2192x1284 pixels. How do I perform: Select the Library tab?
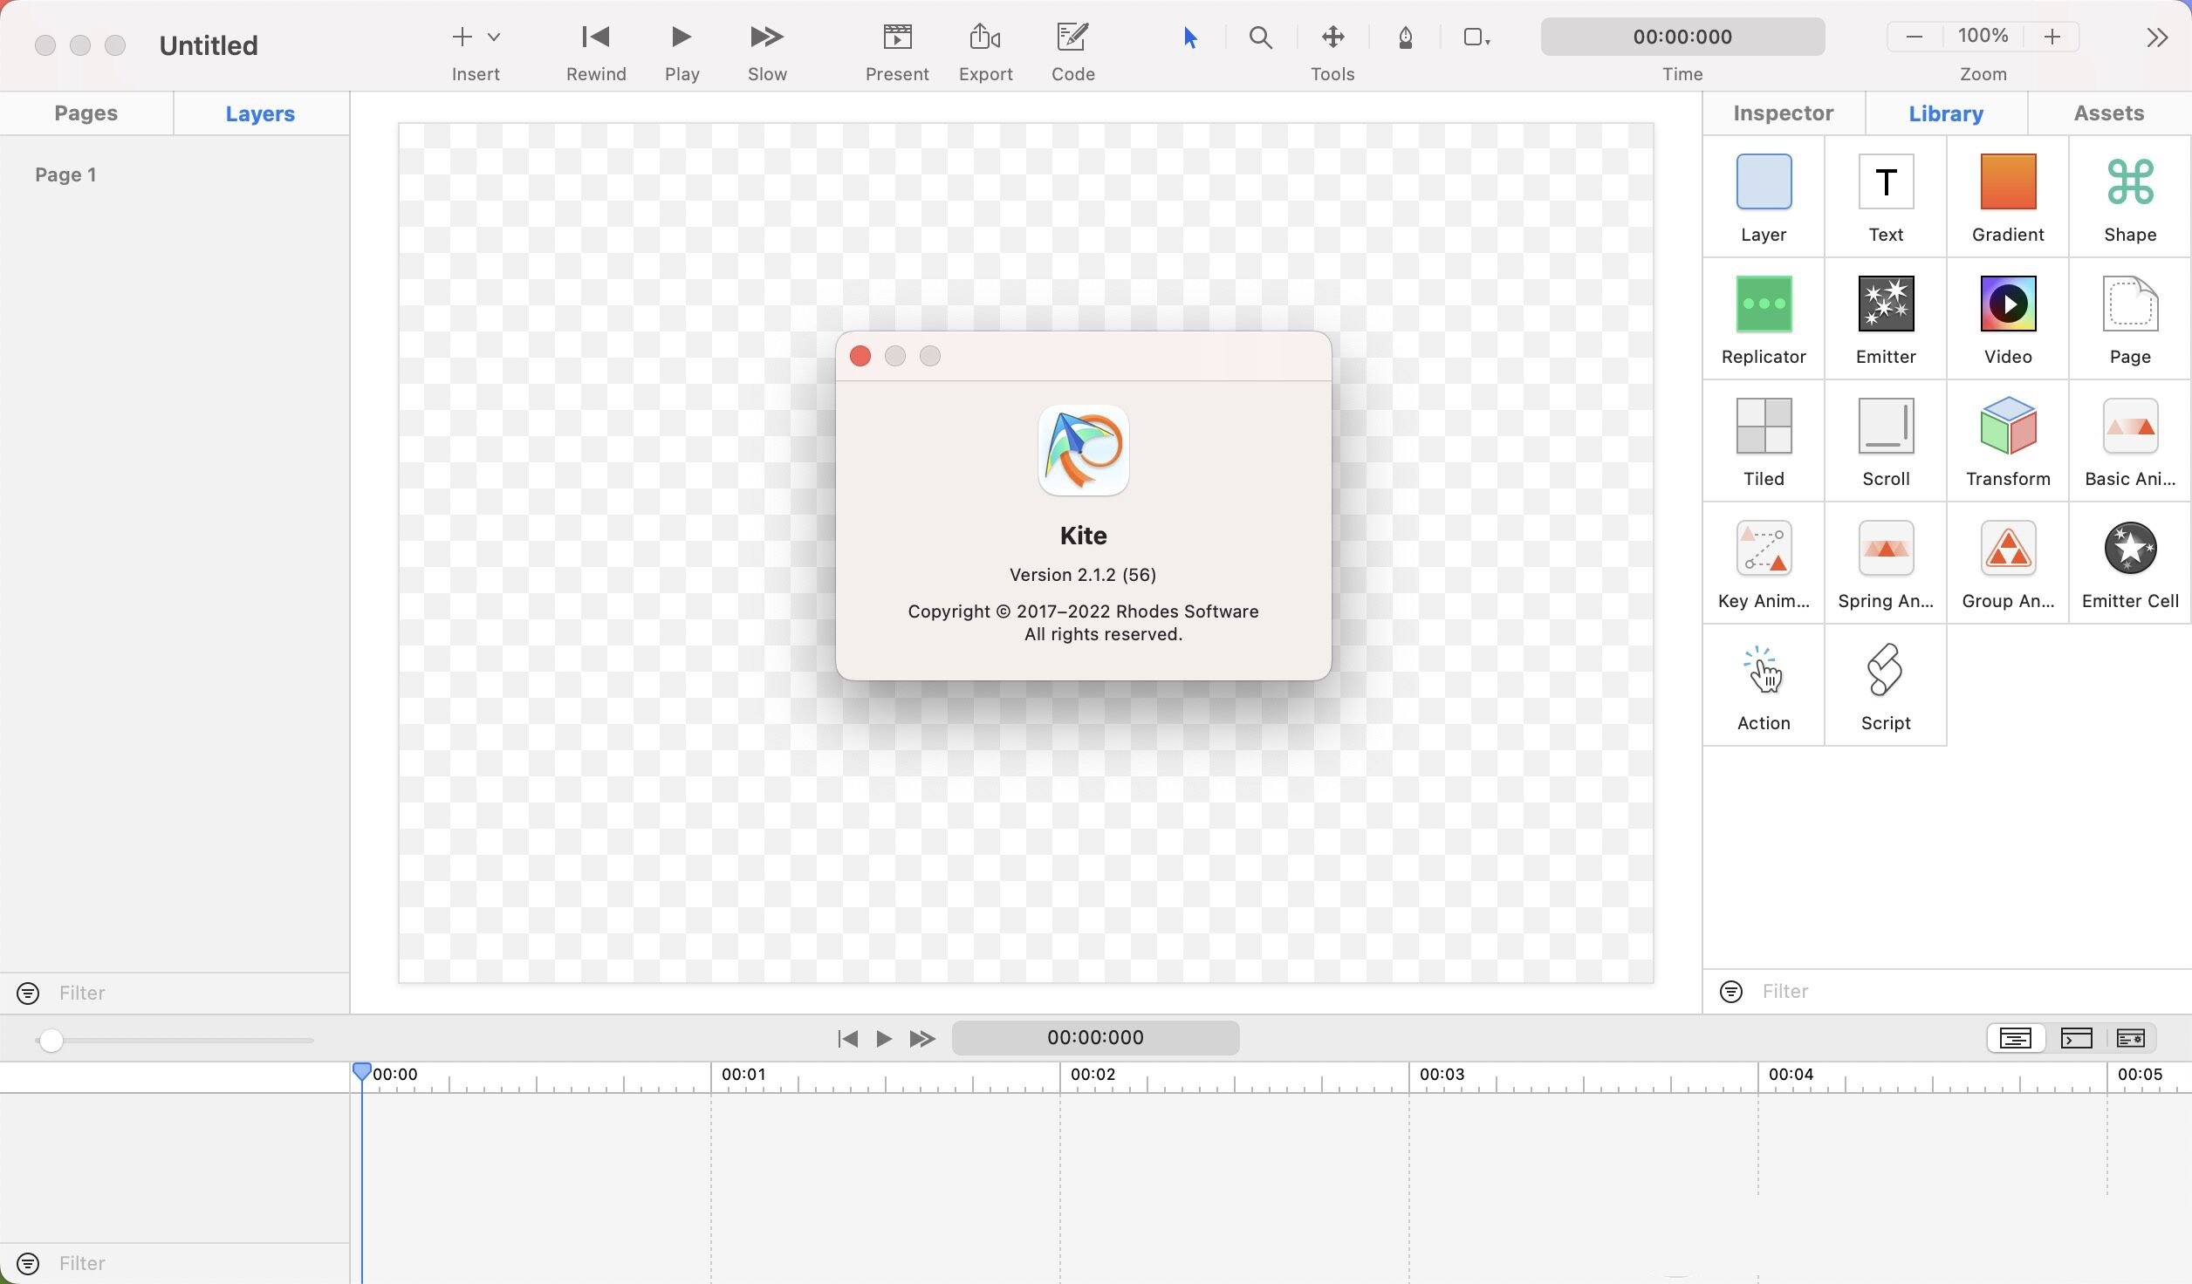pos(1946,113)
